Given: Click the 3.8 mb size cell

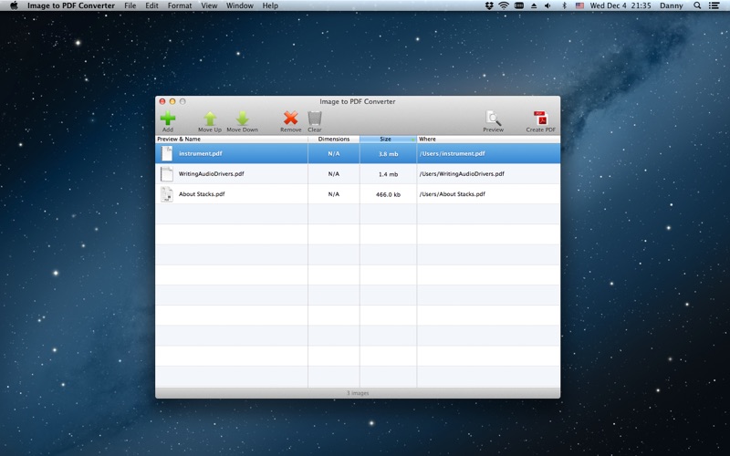Looking at the screenshot, I should (x=389, y=154).
